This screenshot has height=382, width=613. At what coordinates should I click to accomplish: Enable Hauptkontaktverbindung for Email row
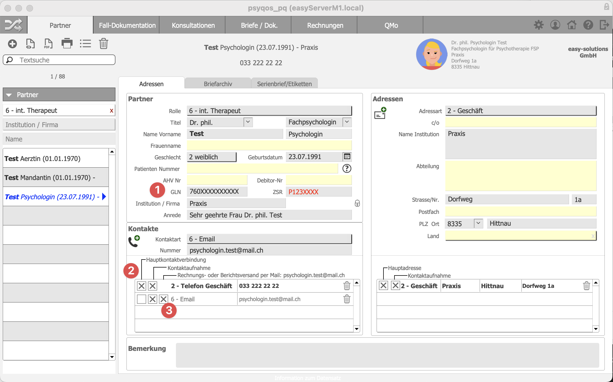click(142, 299)
